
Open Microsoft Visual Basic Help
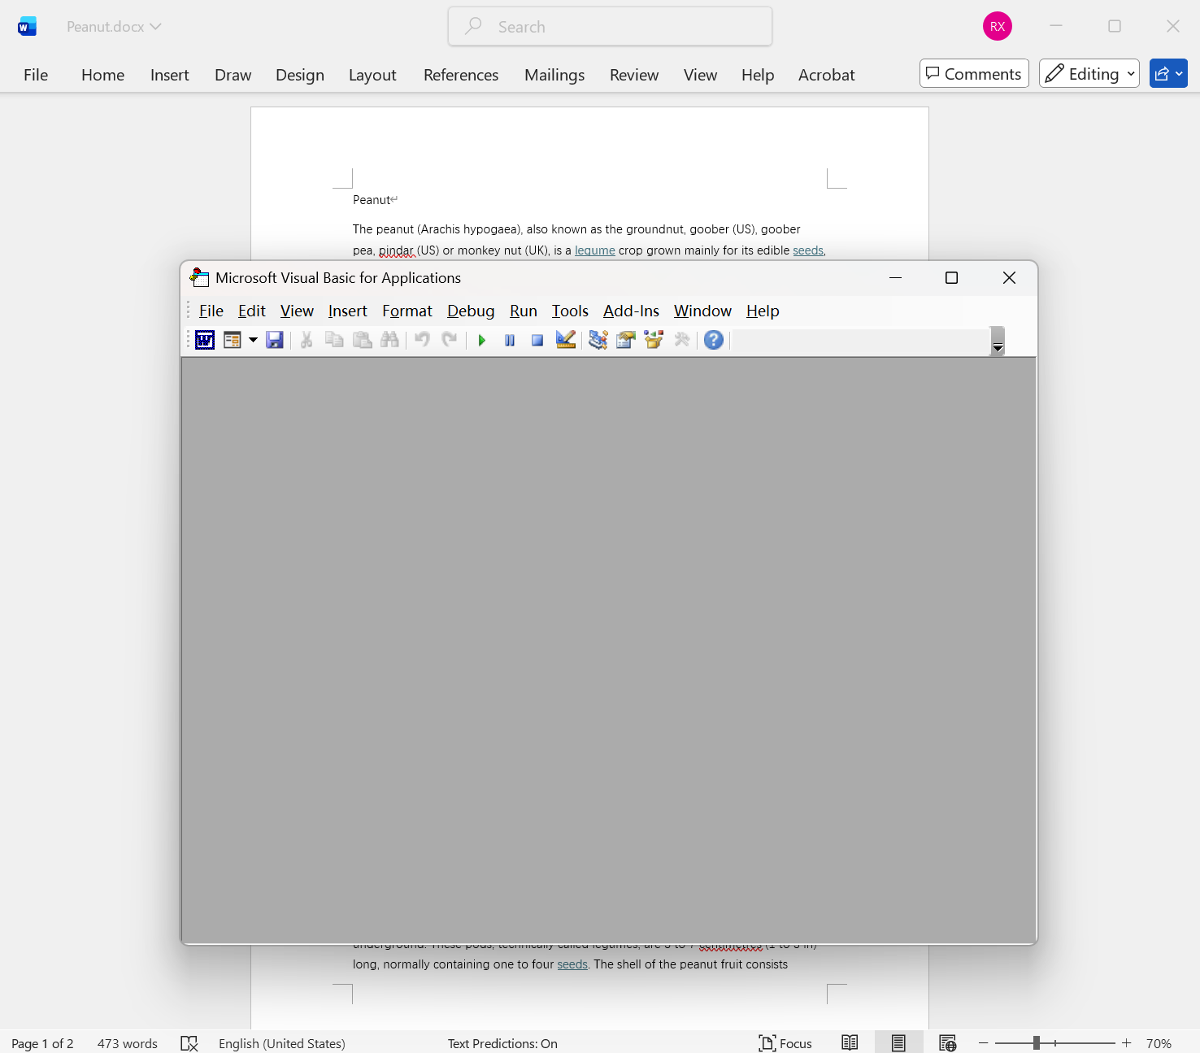tap(714, 340)
